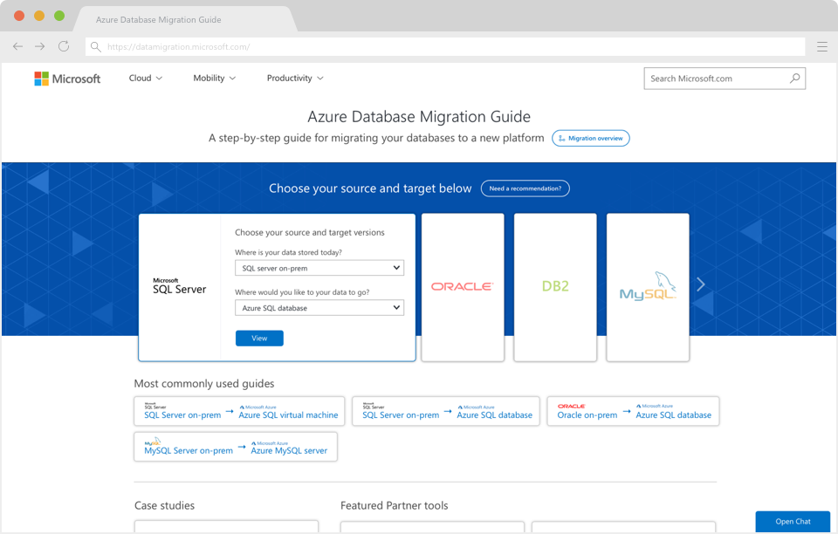
Task: Open MySQL Server on-prem to Azure MySQL server guide
Action: [x=236, y=447]
